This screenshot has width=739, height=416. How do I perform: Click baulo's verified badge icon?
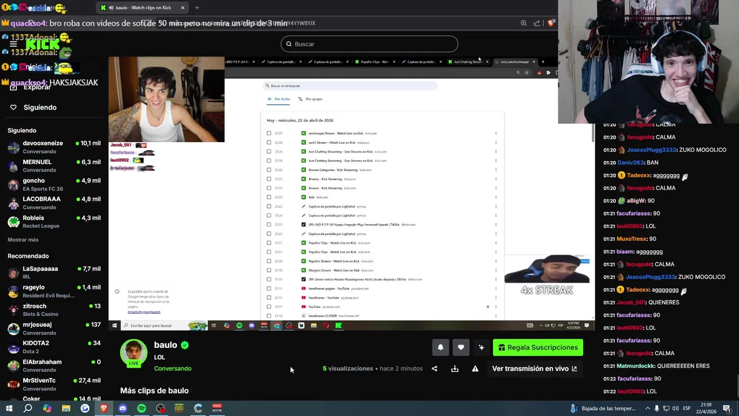click(x=185, y=345)
